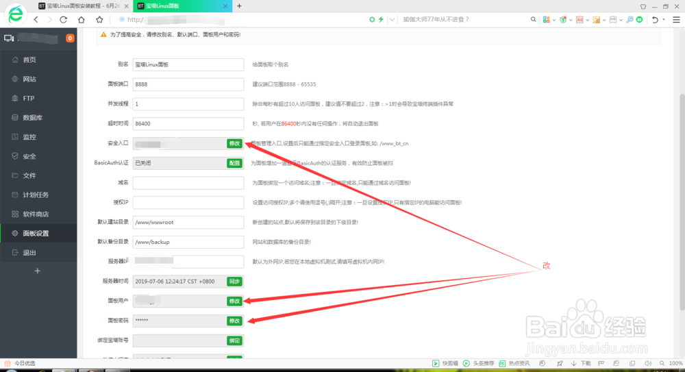Focus the 默认建站目录 field /www/wwwroot
The image size is (685, 372).
pos(188,222)
